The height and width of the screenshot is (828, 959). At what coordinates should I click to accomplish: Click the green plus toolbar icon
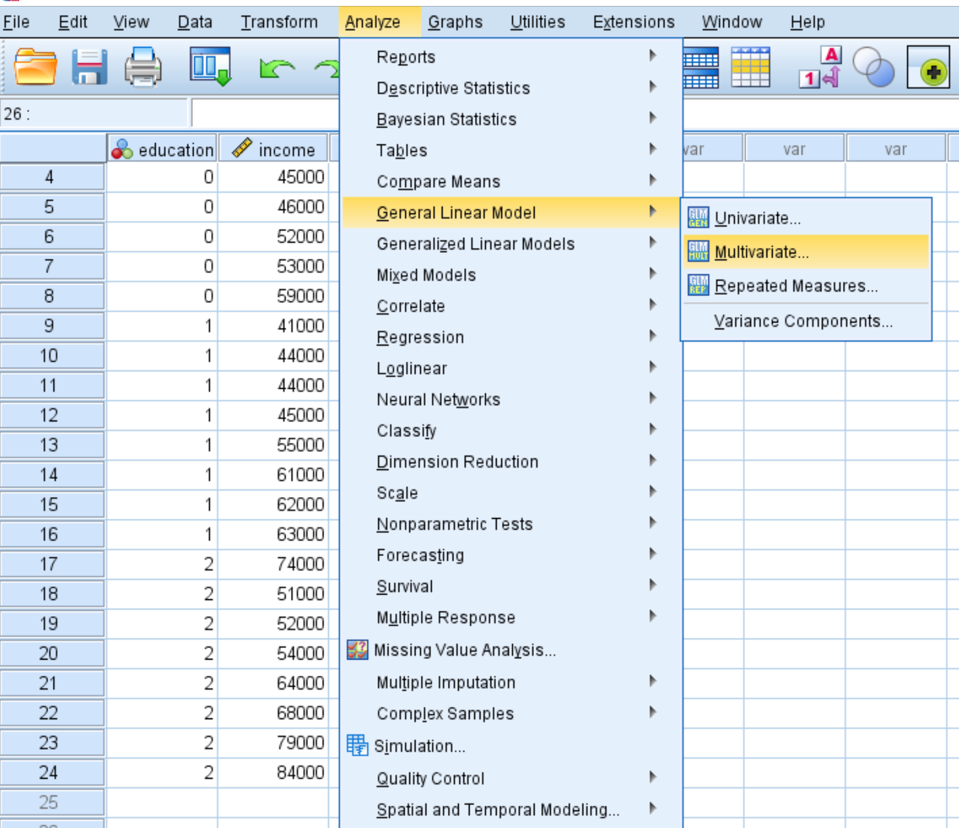point(933,67)
